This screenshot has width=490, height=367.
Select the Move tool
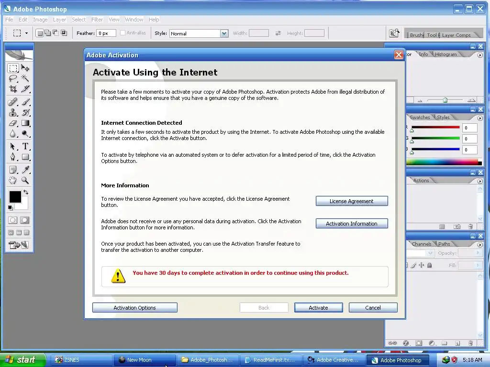pyautogui.click(x=25, y=68)
